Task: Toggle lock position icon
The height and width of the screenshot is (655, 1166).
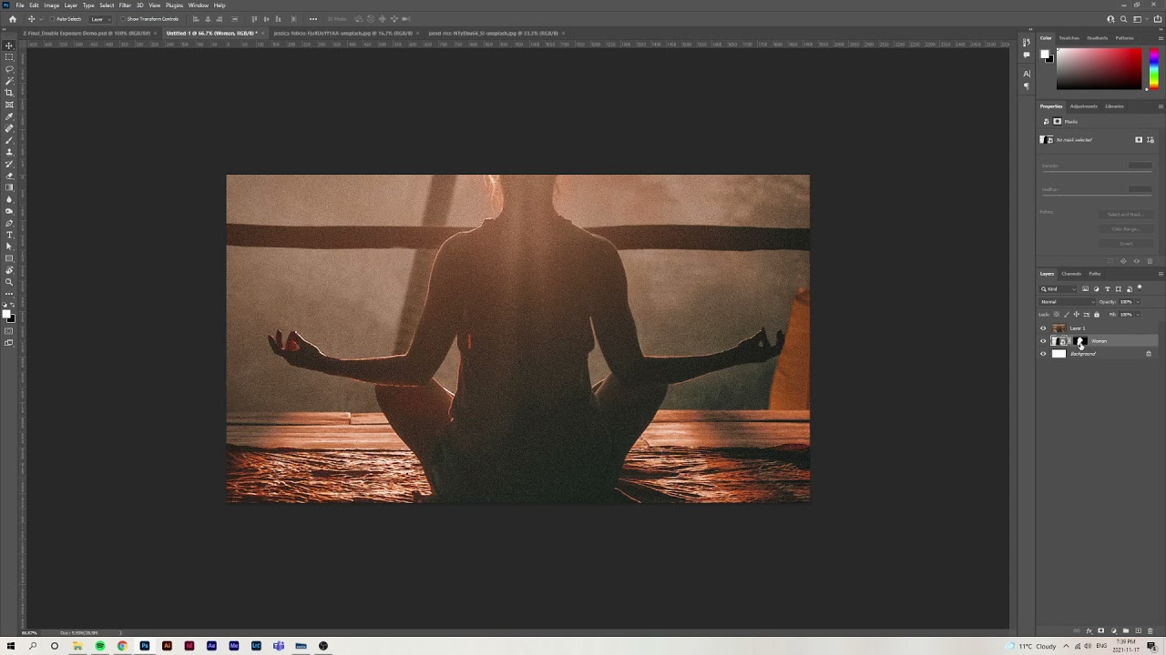Action: point(1076,315)
